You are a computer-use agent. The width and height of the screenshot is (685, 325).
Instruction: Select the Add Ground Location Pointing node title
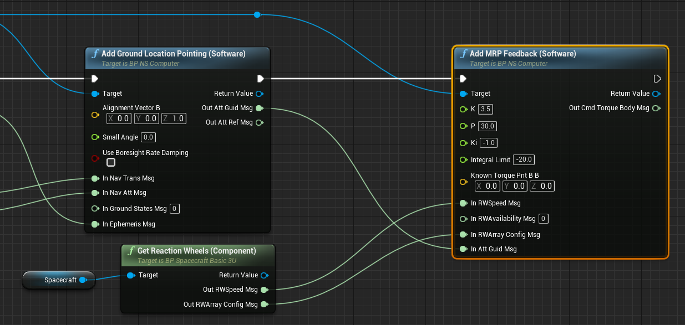(174, 54)
